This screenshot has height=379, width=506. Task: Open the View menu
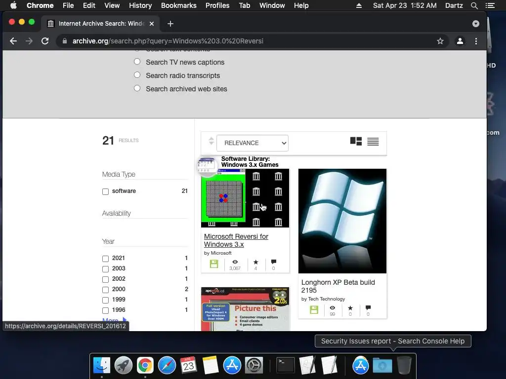pyautogui.click(x=112, y=5)
